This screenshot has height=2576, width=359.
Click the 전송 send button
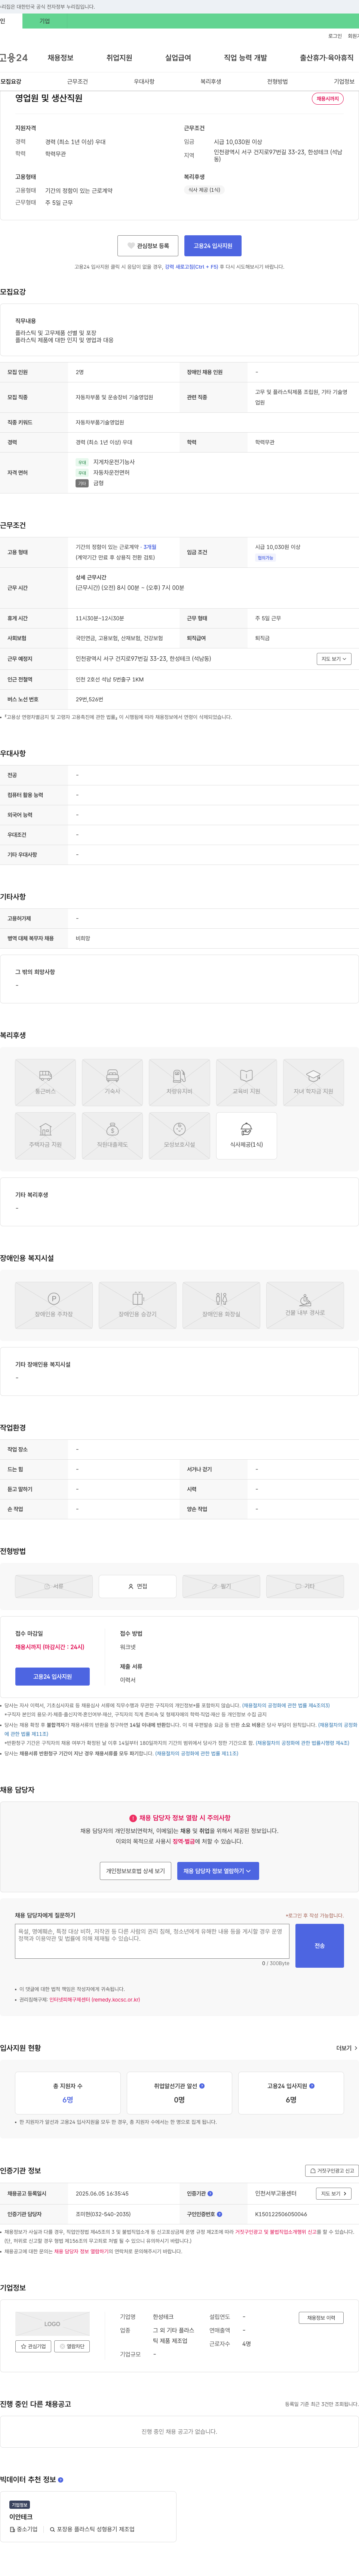tap(319, 1946)
